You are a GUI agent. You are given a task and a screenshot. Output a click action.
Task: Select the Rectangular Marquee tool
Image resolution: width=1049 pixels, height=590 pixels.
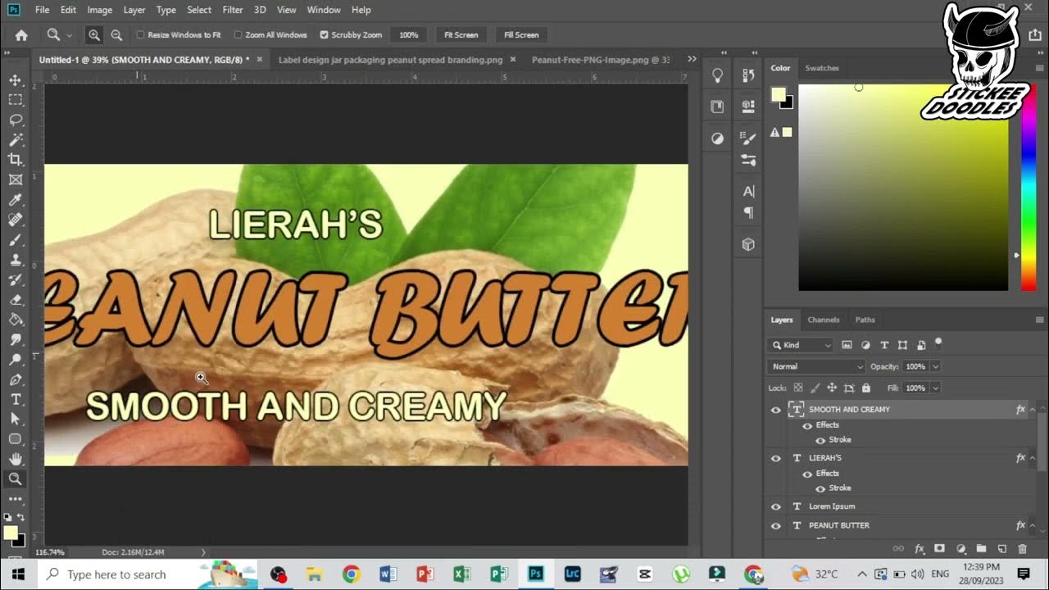coord(16,99)
